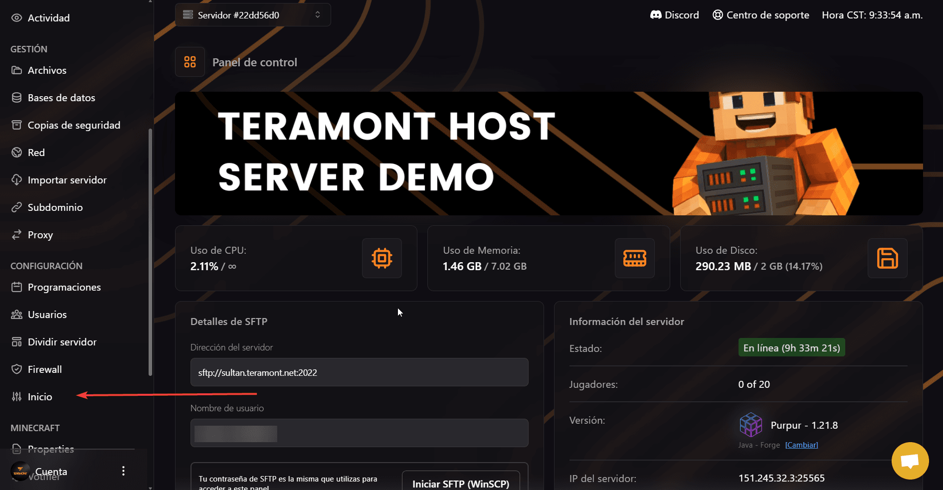Launch Iniciar SFTP (WinSCP) button

(x=461, y=483)
